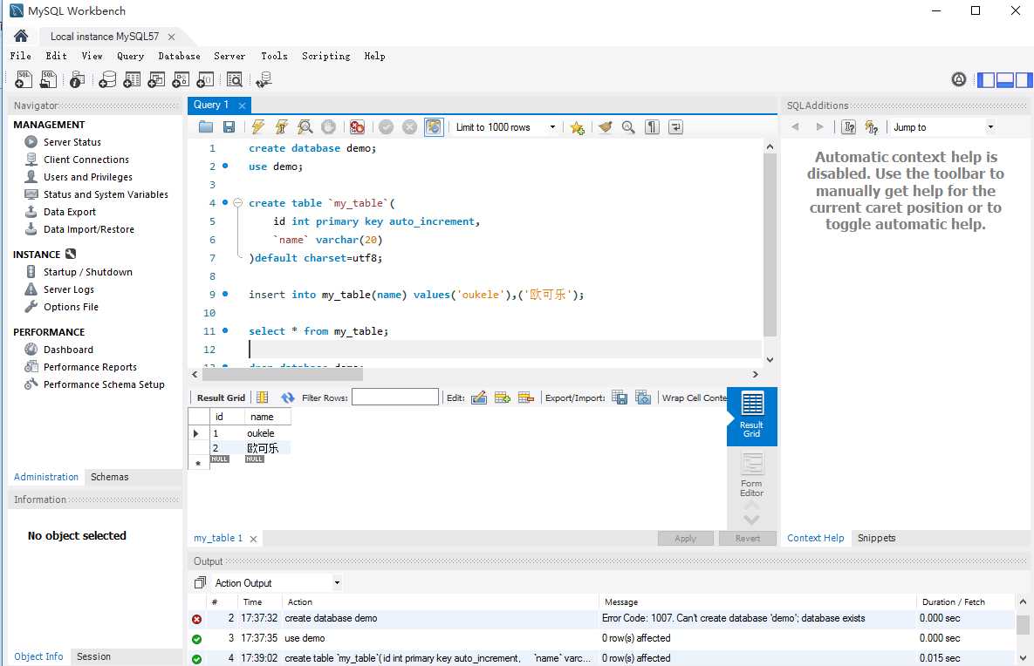Screen dimensions: 1034x666
Task: Refresh the result grid data
Action: (x=288, y=398)
